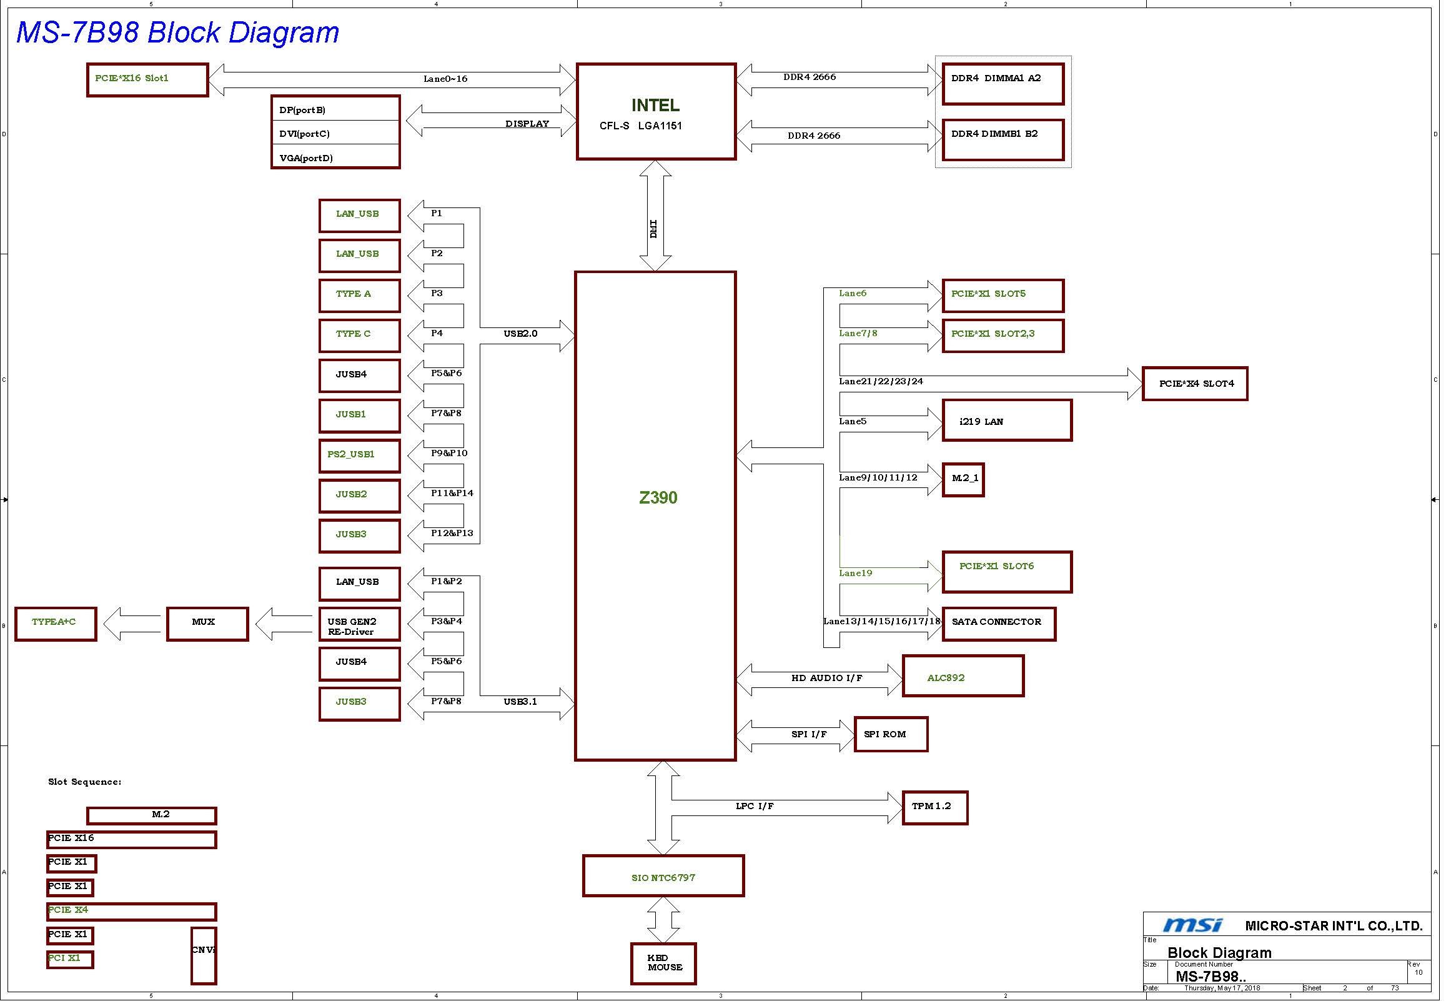Click the JUSB3 block on ports P12&P13
Viewport: 1451px width, 1001px height.
click(360, 537)
